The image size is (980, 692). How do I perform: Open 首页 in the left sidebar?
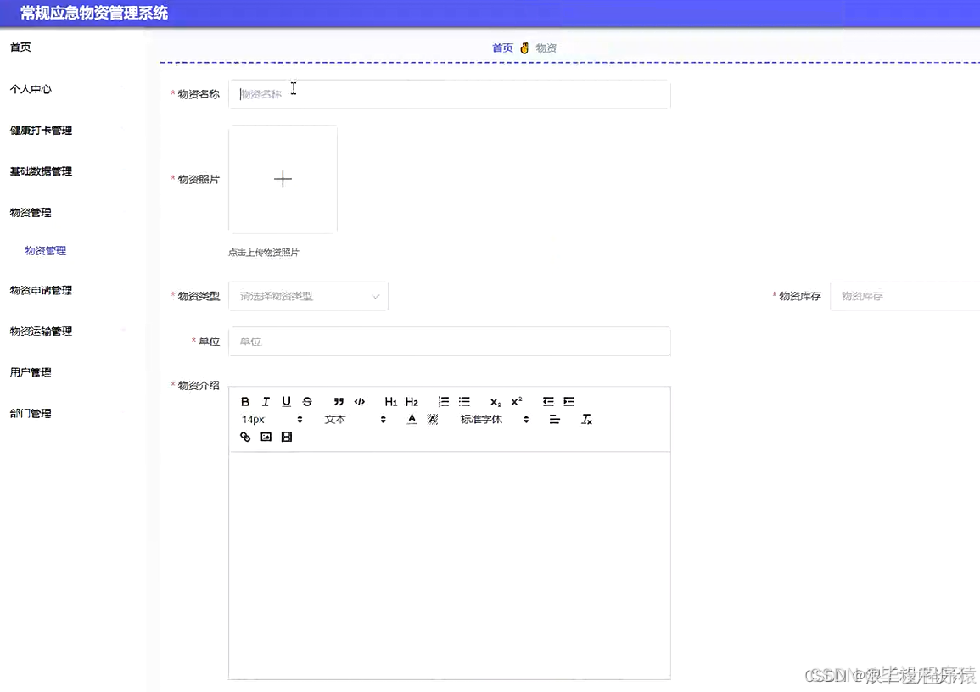click(x=20, y=47)
